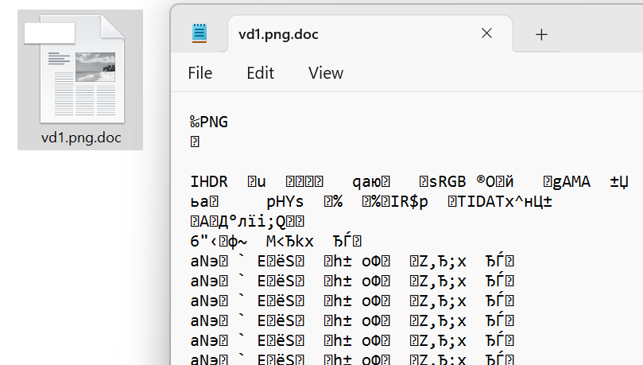Click the Notepad app icon in title bar
Image resolution: width=643 pixels, height=365 pixels.
coord(199,33)
